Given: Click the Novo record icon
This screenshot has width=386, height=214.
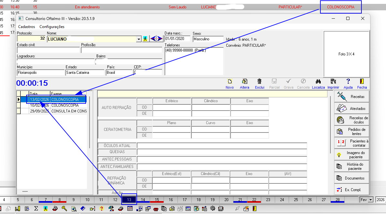Looking at the screenshot, I should click(230, 82).
